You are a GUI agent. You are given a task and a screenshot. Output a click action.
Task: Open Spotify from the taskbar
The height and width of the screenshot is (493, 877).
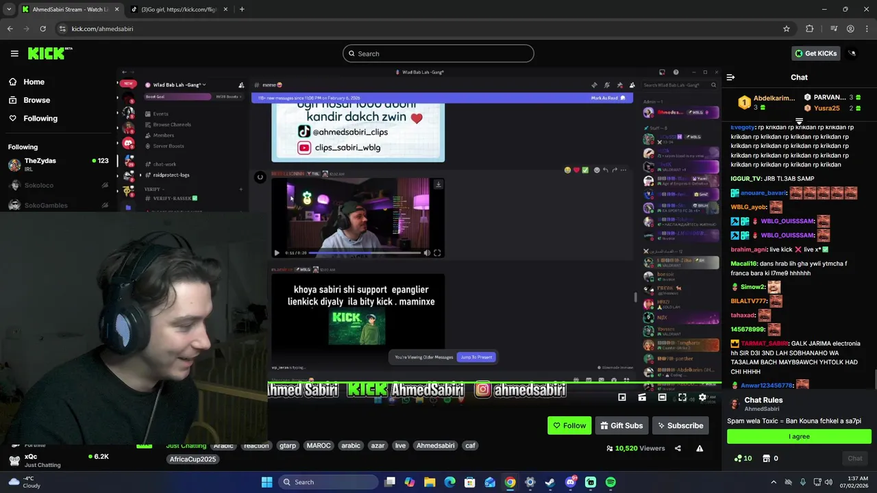610,482
